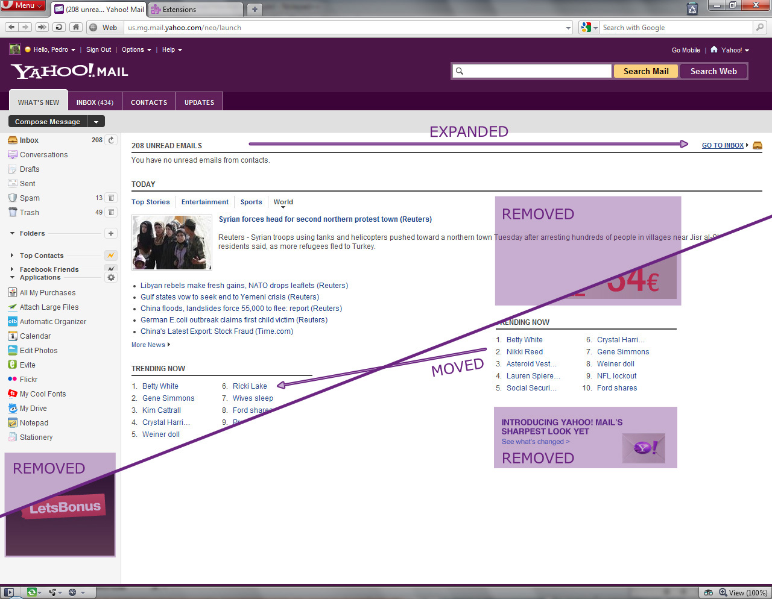Image resolution: width=772 pixels, height=599 pixels.
Task: Click the Applications settings gear icon
Action: click(x=111, y=277)
